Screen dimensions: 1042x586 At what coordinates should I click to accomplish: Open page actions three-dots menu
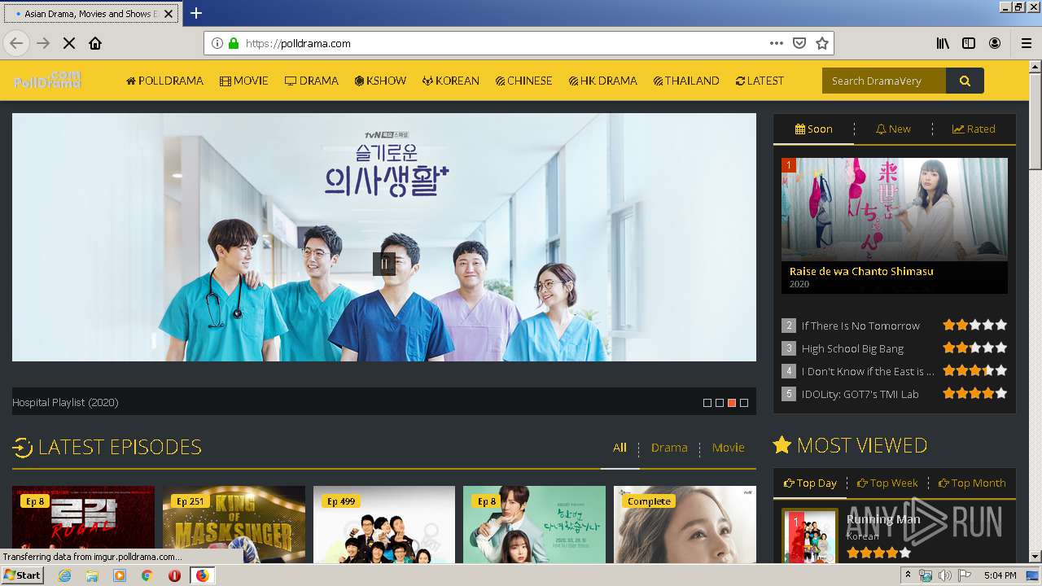click(777, 43)
